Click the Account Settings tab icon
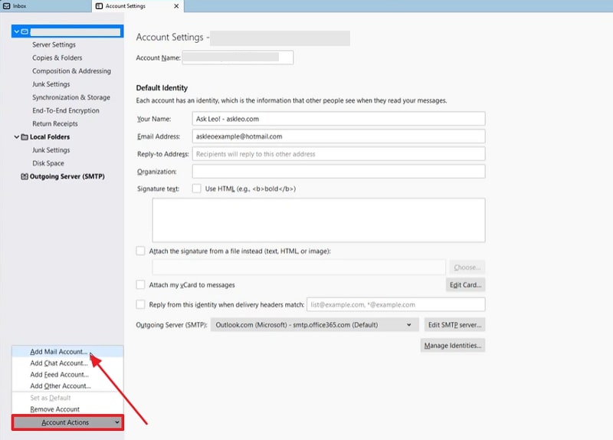Image resolution: width=613 pixels, height=440 pixels. pos(100,6)
